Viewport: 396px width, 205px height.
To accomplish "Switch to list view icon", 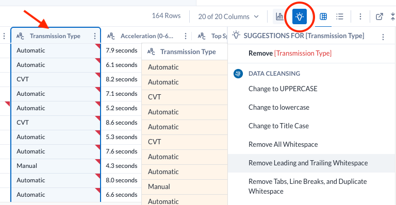I will (340, 16).
